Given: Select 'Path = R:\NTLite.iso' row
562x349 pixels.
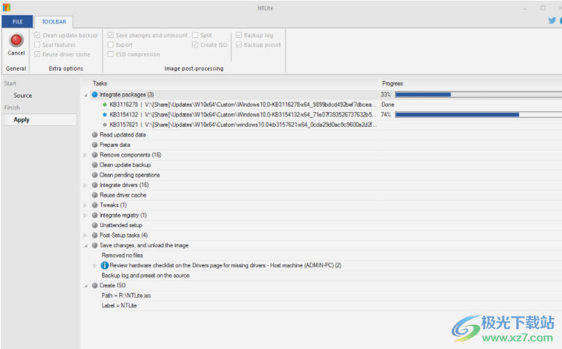Looking at the screenshot, I should (126, 295).
